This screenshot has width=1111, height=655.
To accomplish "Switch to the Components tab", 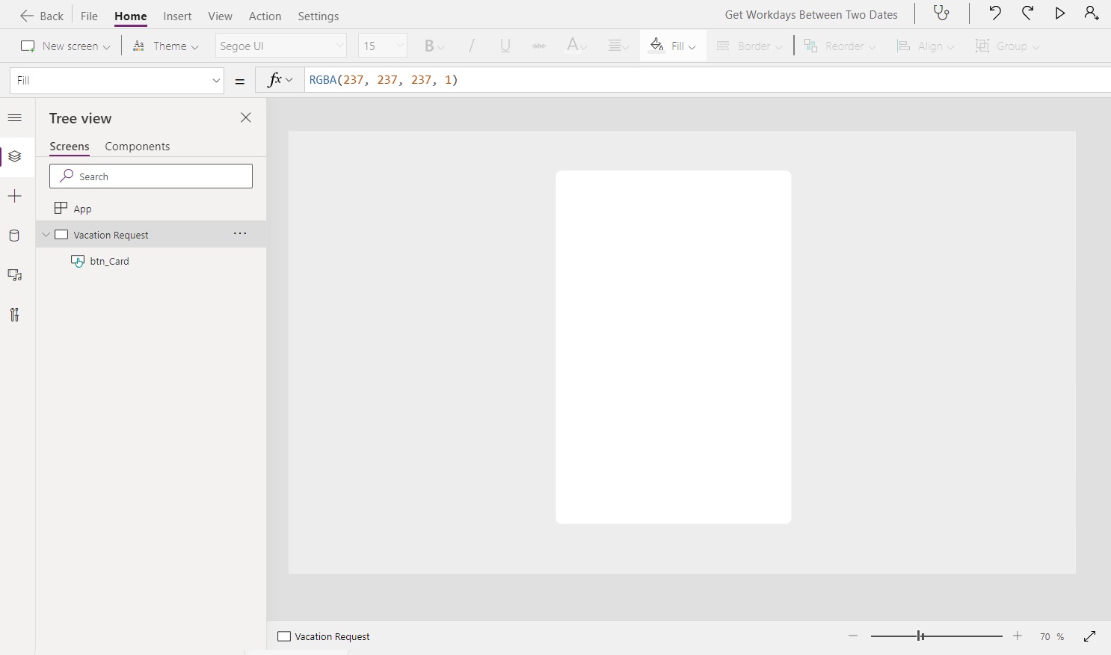I will coord(138,147).
